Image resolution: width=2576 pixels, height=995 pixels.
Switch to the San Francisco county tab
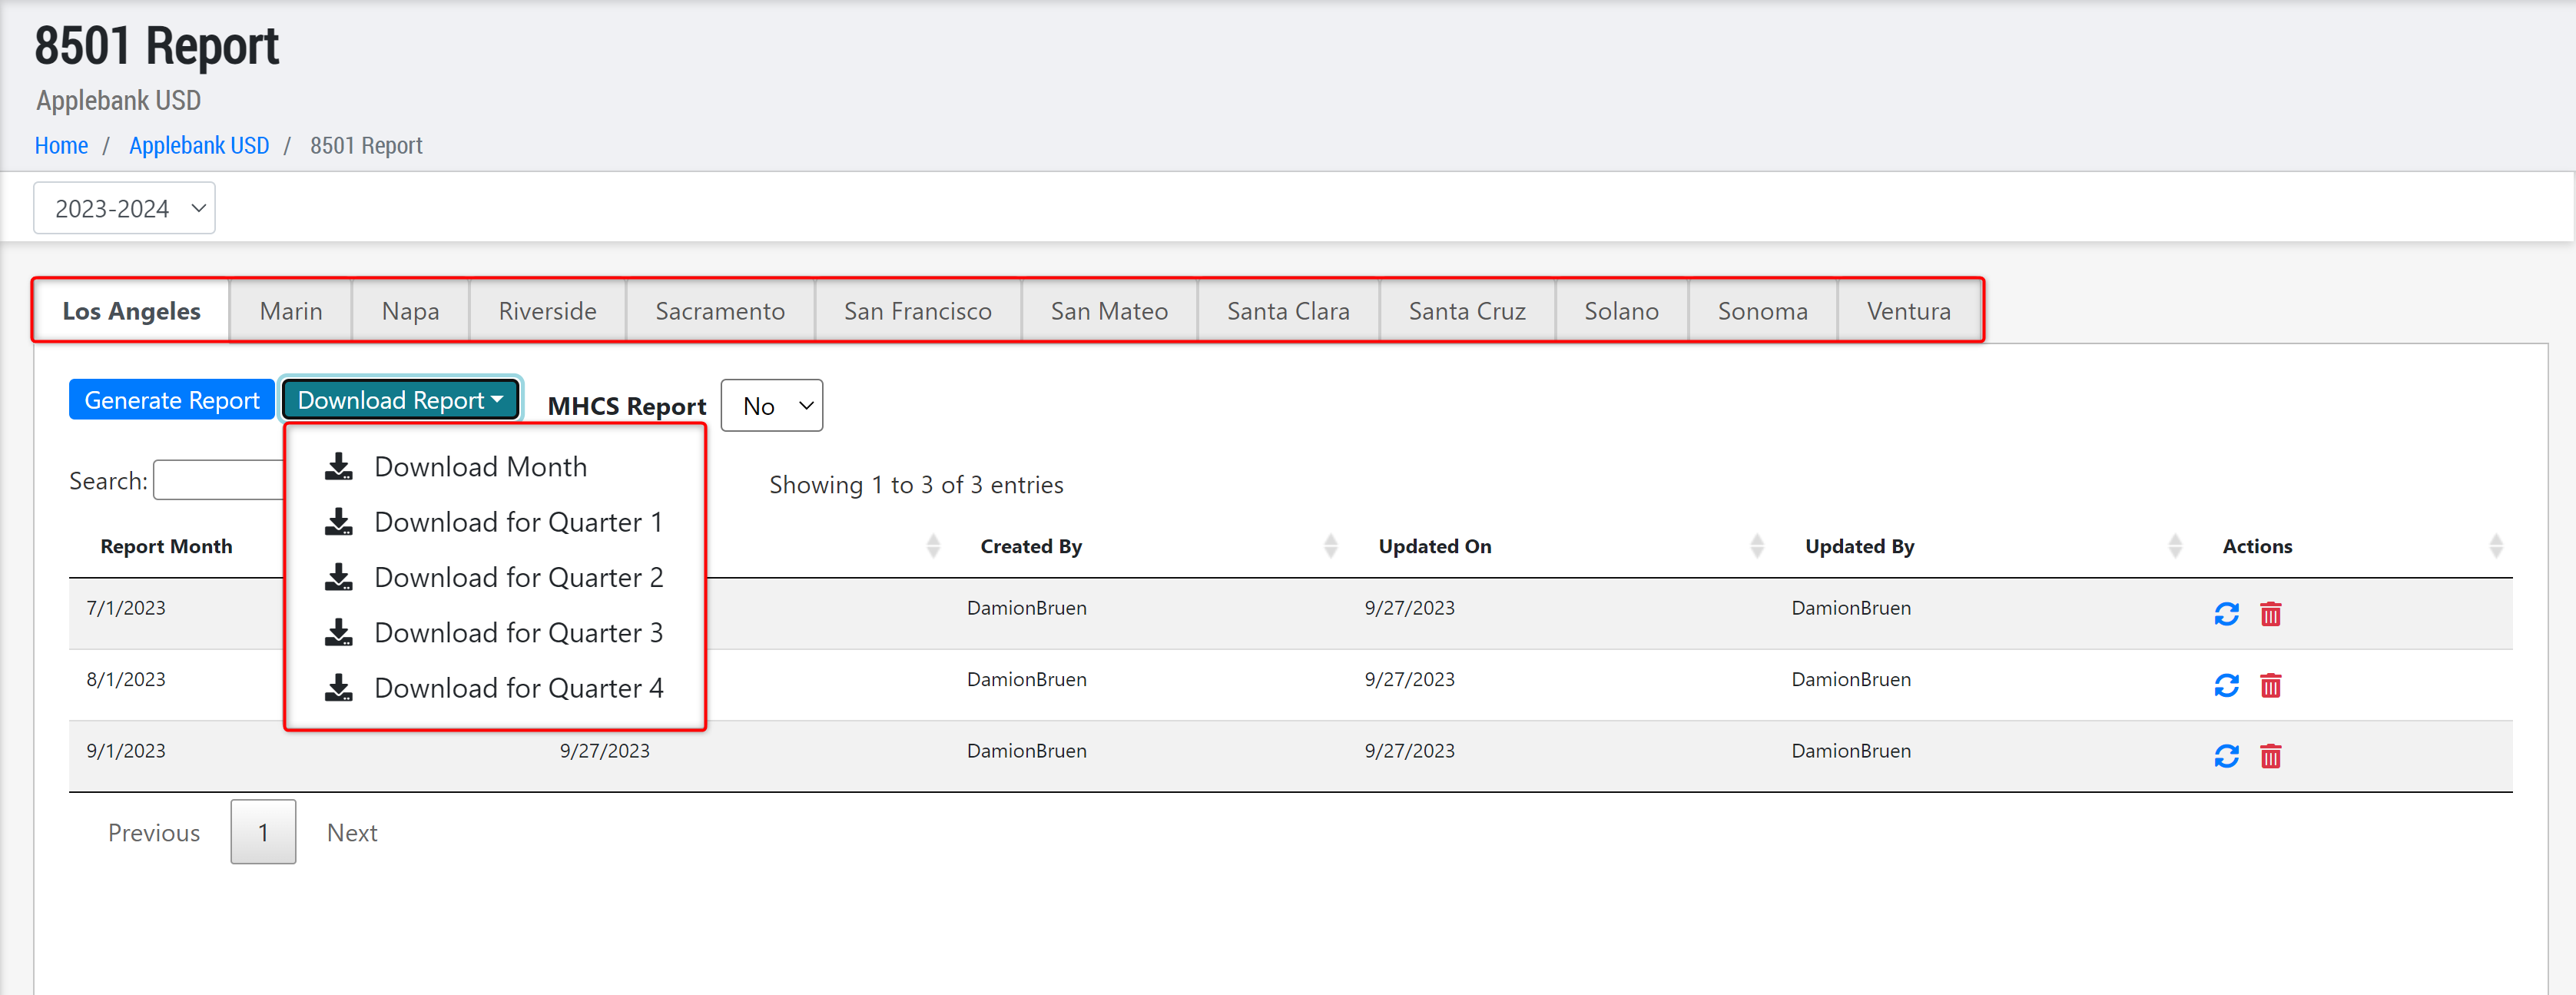click(x=917, y=312)
